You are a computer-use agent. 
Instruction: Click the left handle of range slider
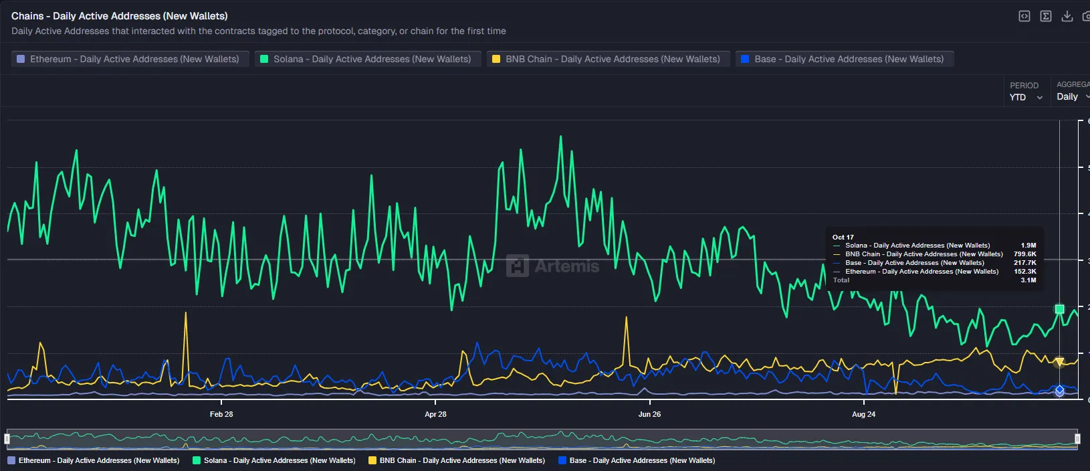pyautogui.click(x=7, y=439)
